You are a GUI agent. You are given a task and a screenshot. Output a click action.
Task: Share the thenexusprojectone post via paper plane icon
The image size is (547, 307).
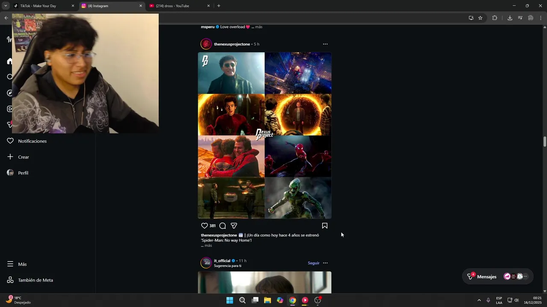(234, 226)
